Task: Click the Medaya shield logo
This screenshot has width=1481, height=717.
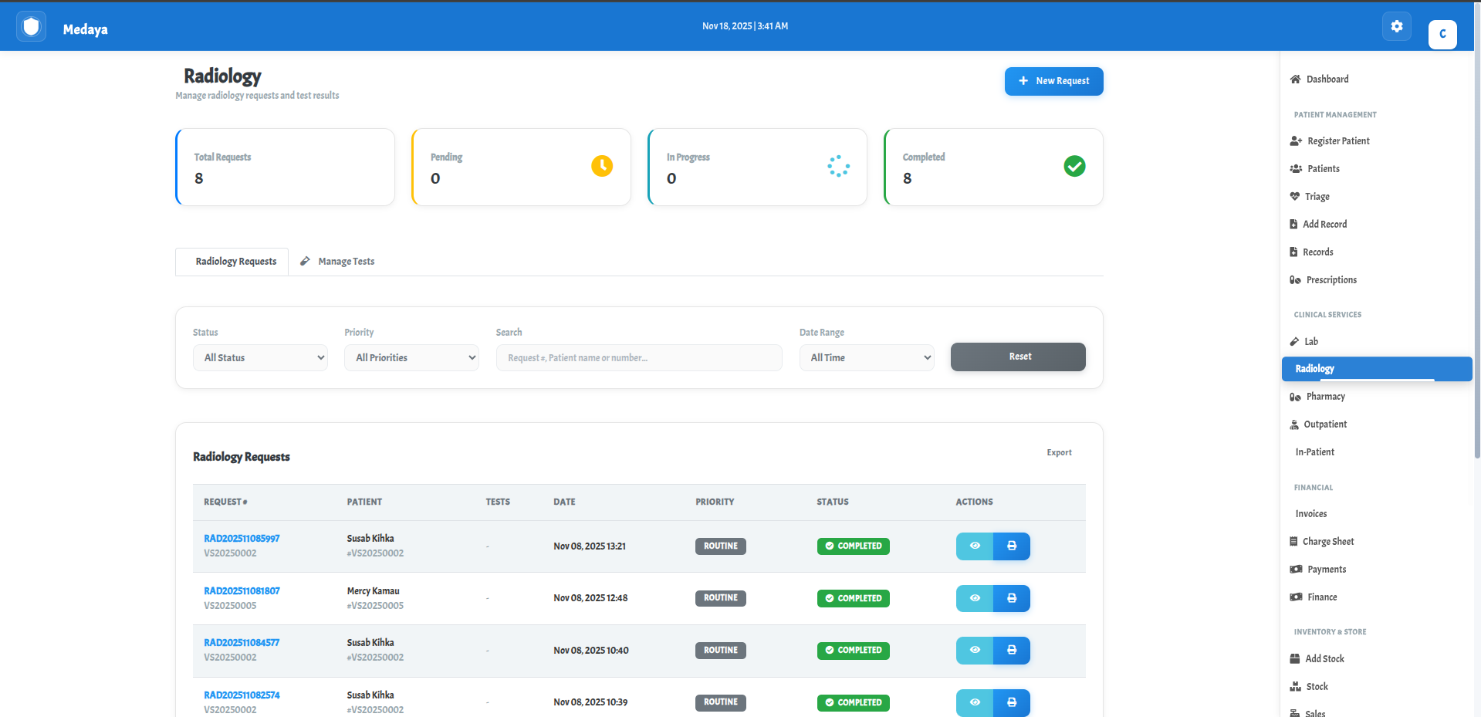Action: coord(31,27)
